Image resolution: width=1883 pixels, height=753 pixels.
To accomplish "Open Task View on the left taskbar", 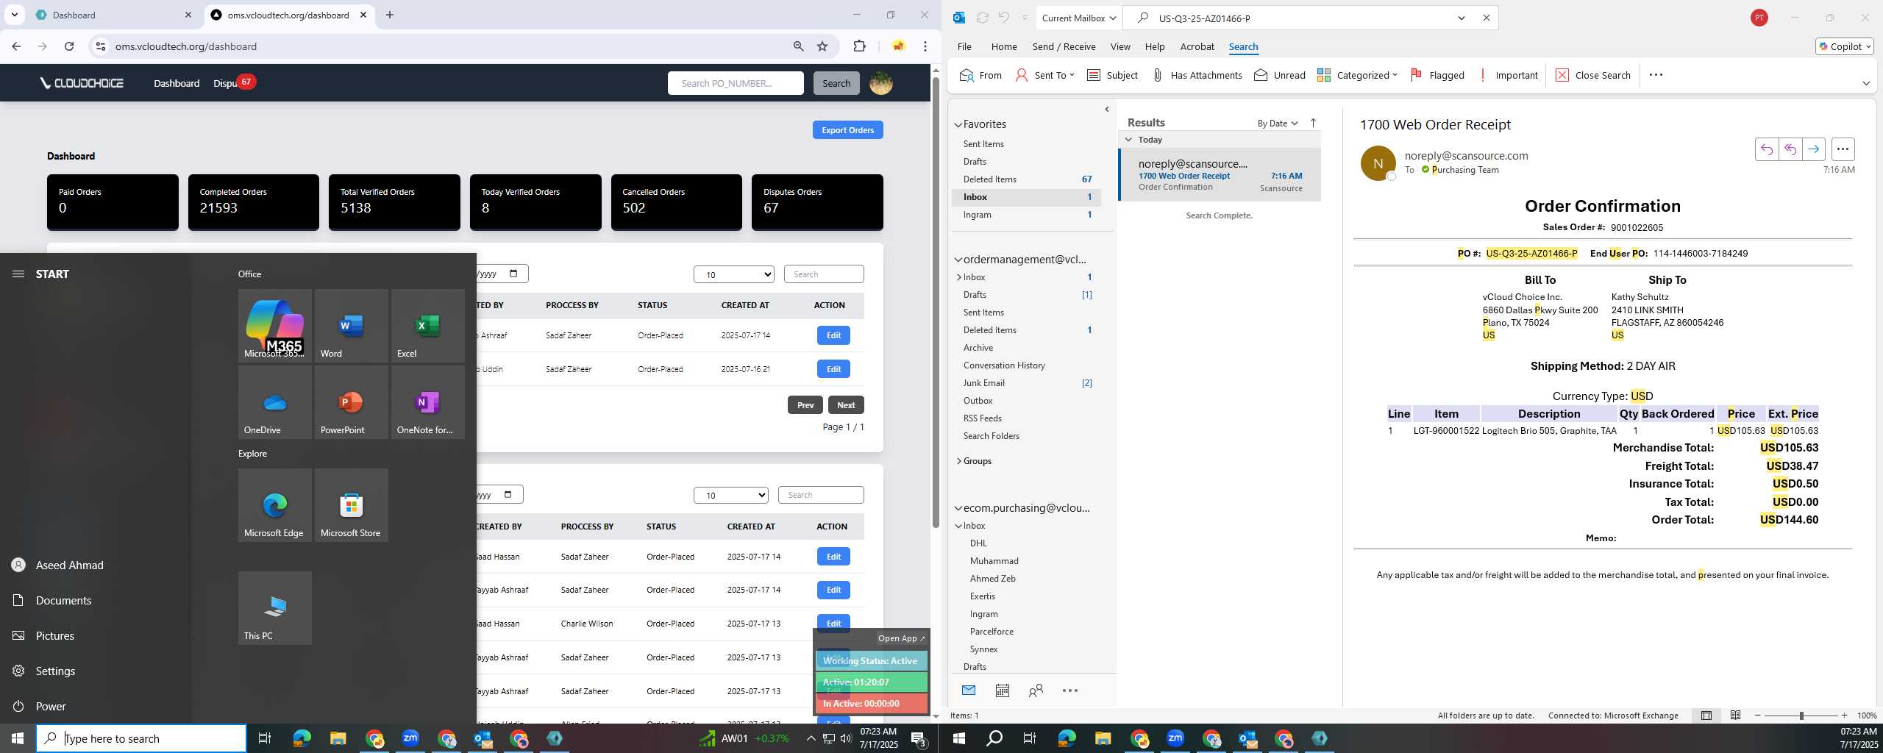I will [265, 738].
